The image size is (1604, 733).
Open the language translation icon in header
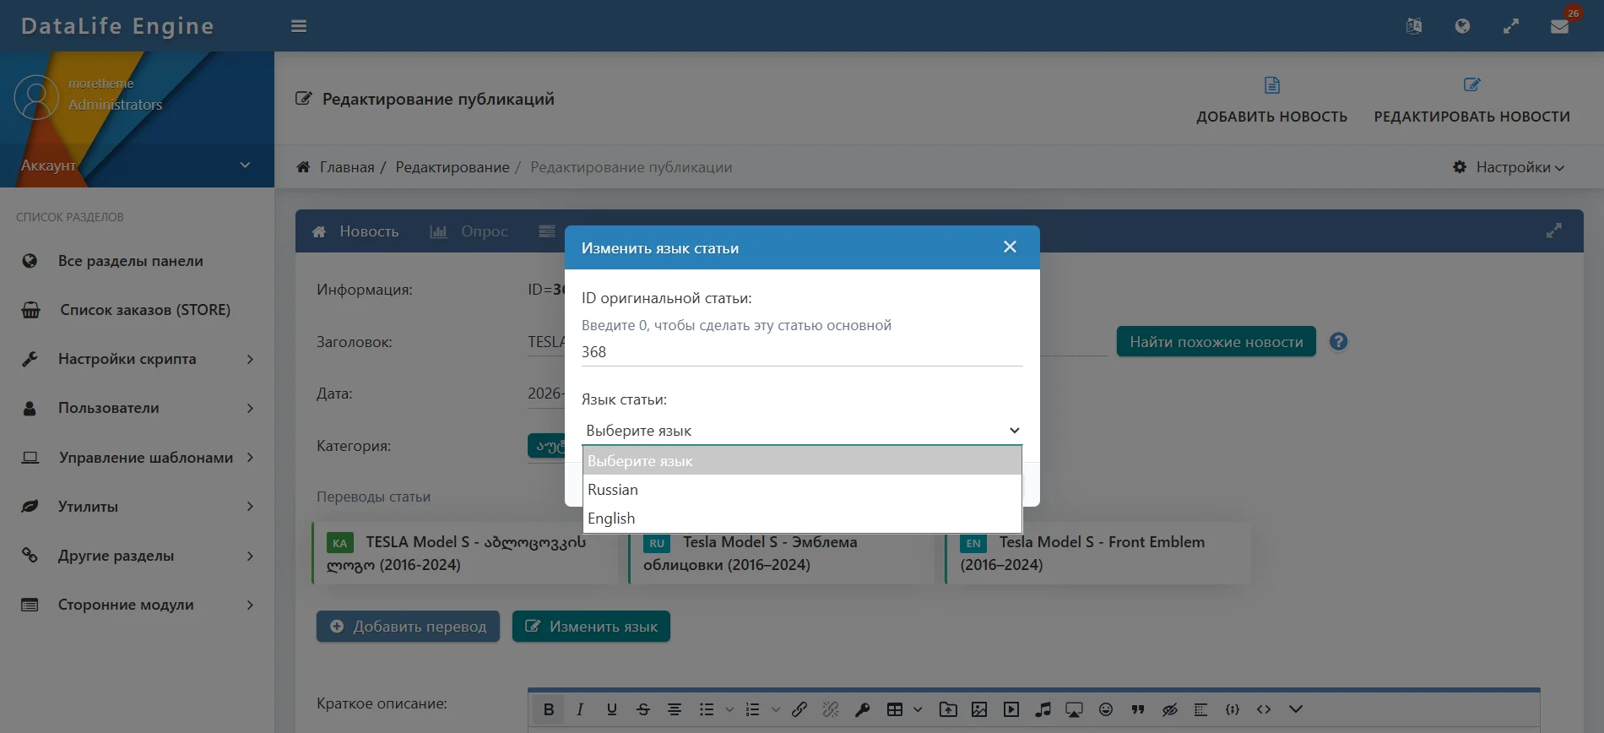click(1414, 26)
